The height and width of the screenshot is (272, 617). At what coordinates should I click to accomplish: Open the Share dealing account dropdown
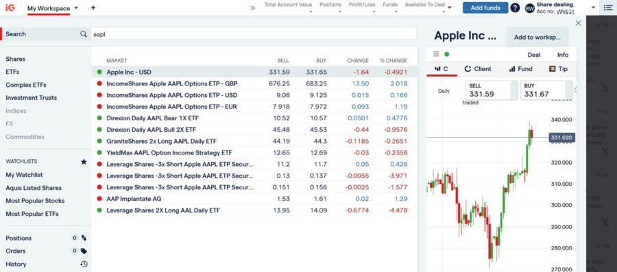tap(594, 8)
